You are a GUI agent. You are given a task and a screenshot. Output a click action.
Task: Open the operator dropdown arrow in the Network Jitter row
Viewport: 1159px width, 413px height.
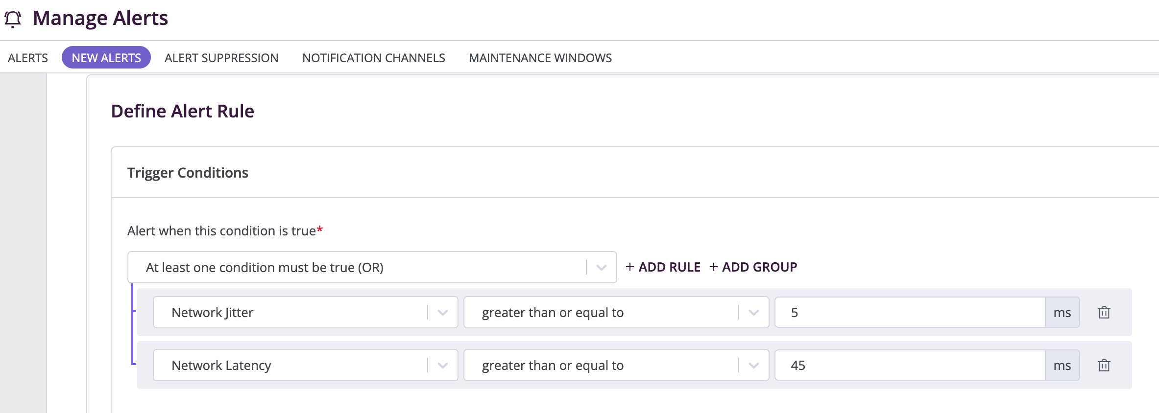(754, 313)
